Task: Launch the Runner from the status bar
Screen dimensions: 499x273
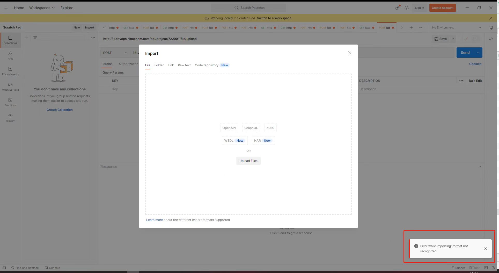Action: click(458, 268)
